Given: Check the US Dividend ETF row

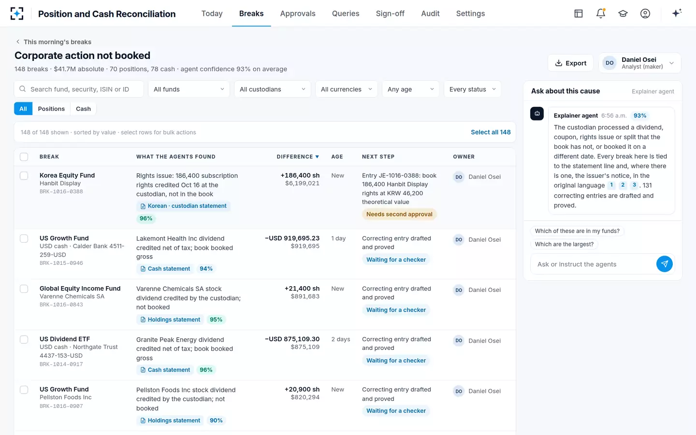Looking at the screenshot, I should click(24, 339).
